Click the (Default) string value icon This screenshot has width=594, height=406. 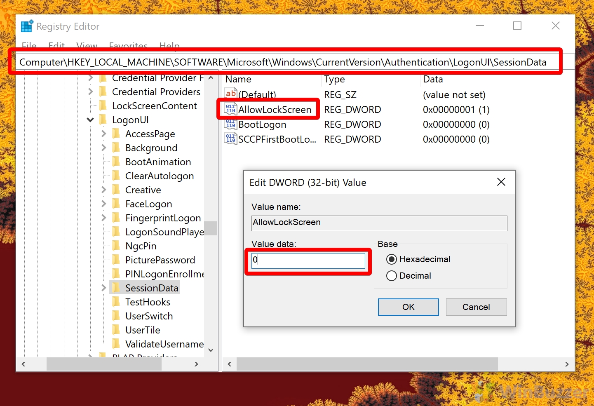[x=231, y=94]
